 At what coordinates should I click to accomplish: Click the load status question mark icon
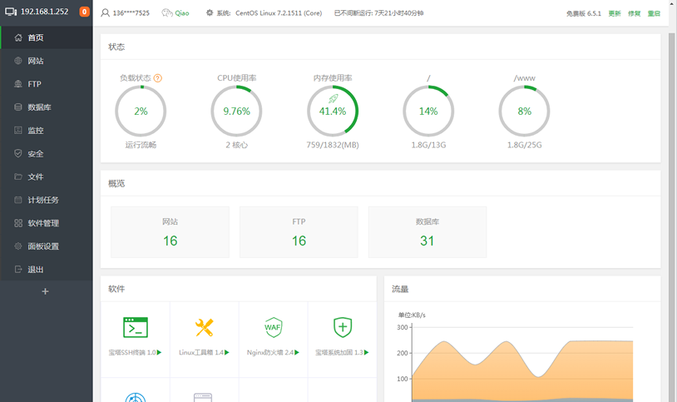click(158, 78)
